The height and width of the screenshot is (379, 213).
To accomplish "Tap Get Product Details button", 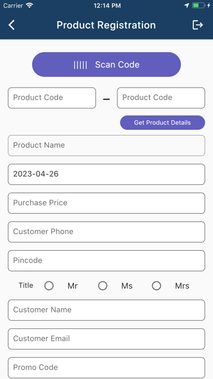I will click(x=162, y=123).
